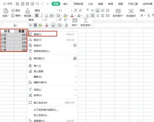
Task: Click ribbon Decrease Font Size A- icon
Action: click(x=80, y=10)
